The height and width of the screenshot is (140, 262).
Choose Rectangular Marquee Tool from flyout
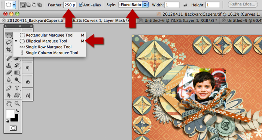(x=49, y=35)
